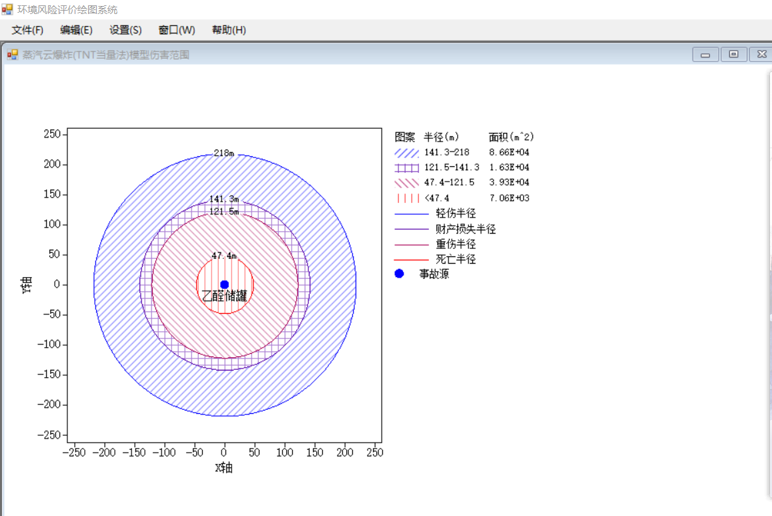Click the blue dot legend marker for 事故源
Screen dimensions: 772x516
pyautogui.click(x=399, y=274)
